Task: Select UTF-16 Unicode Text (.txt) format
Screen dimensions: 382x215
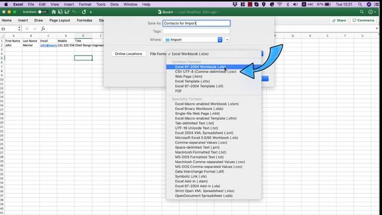Action: (x=214, y=128)
